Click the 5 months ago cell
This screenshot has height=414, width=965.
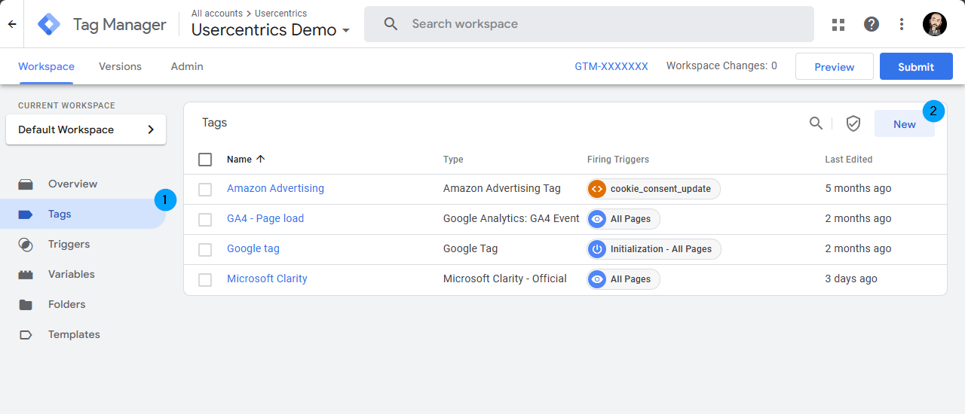tap(858, 188)
